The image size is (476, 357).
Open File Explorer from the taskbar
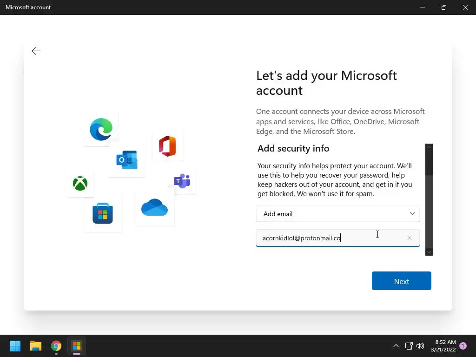point(35,346)
